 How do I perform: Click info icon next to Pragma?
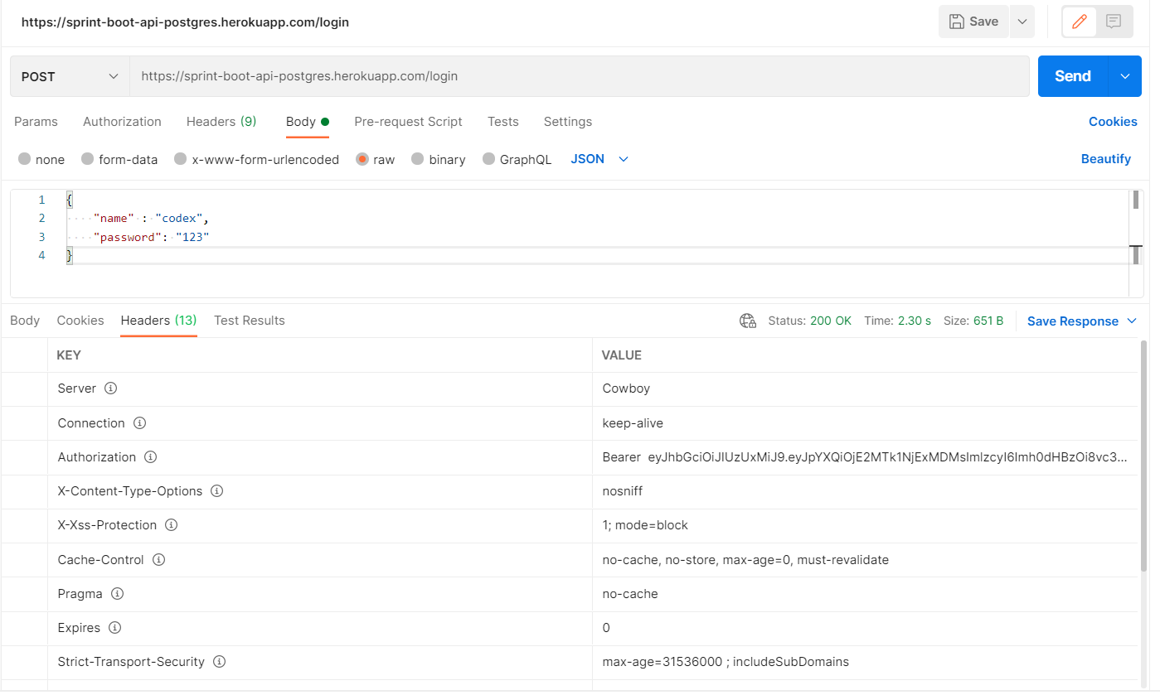point(117,594)
